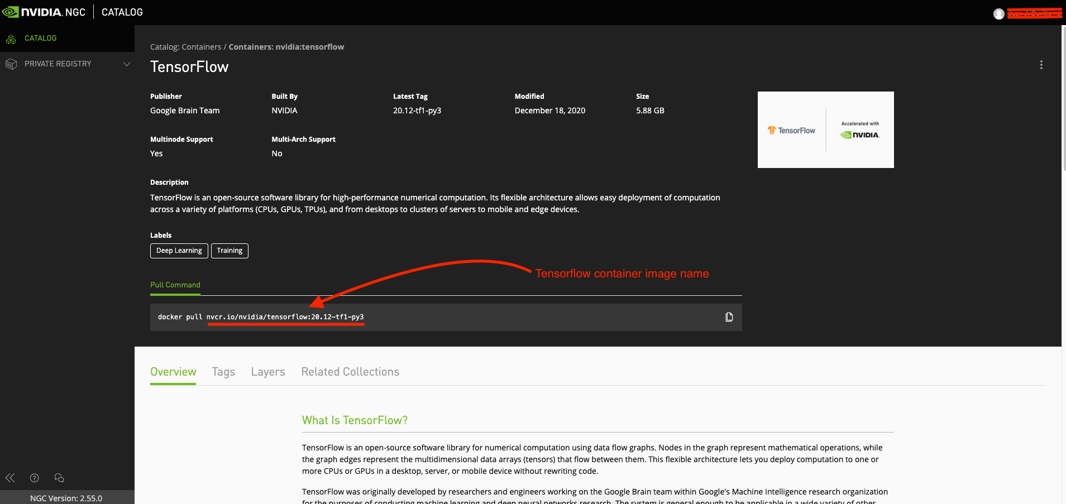Click the 5.88 GB size value
1066x504 pixels.
coord(650,111)
